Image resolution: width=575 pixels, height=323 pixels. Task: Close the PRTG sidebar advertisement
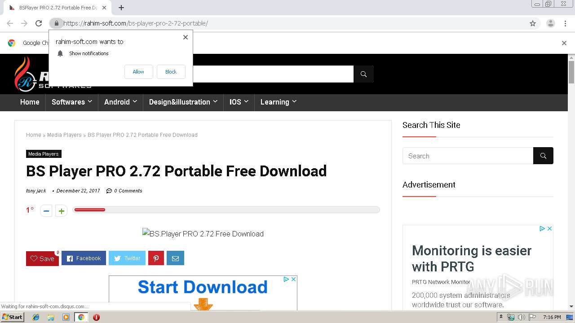tap(549, 228)
